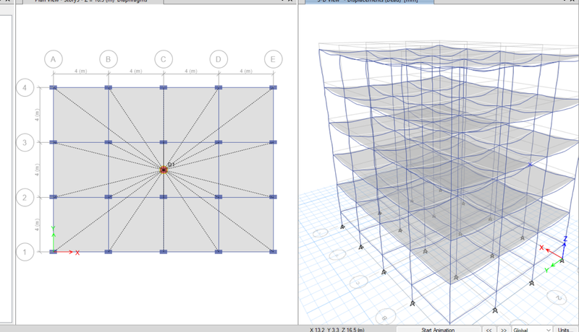579x332 pixels.
Task: Click the 4 (m) dimension between grids 1 and 2
Action: (x=37, y=225)
